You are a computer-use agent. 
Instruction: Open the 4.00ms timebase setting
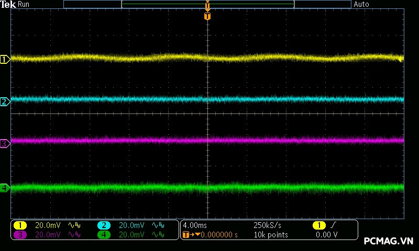coord(194,225)
